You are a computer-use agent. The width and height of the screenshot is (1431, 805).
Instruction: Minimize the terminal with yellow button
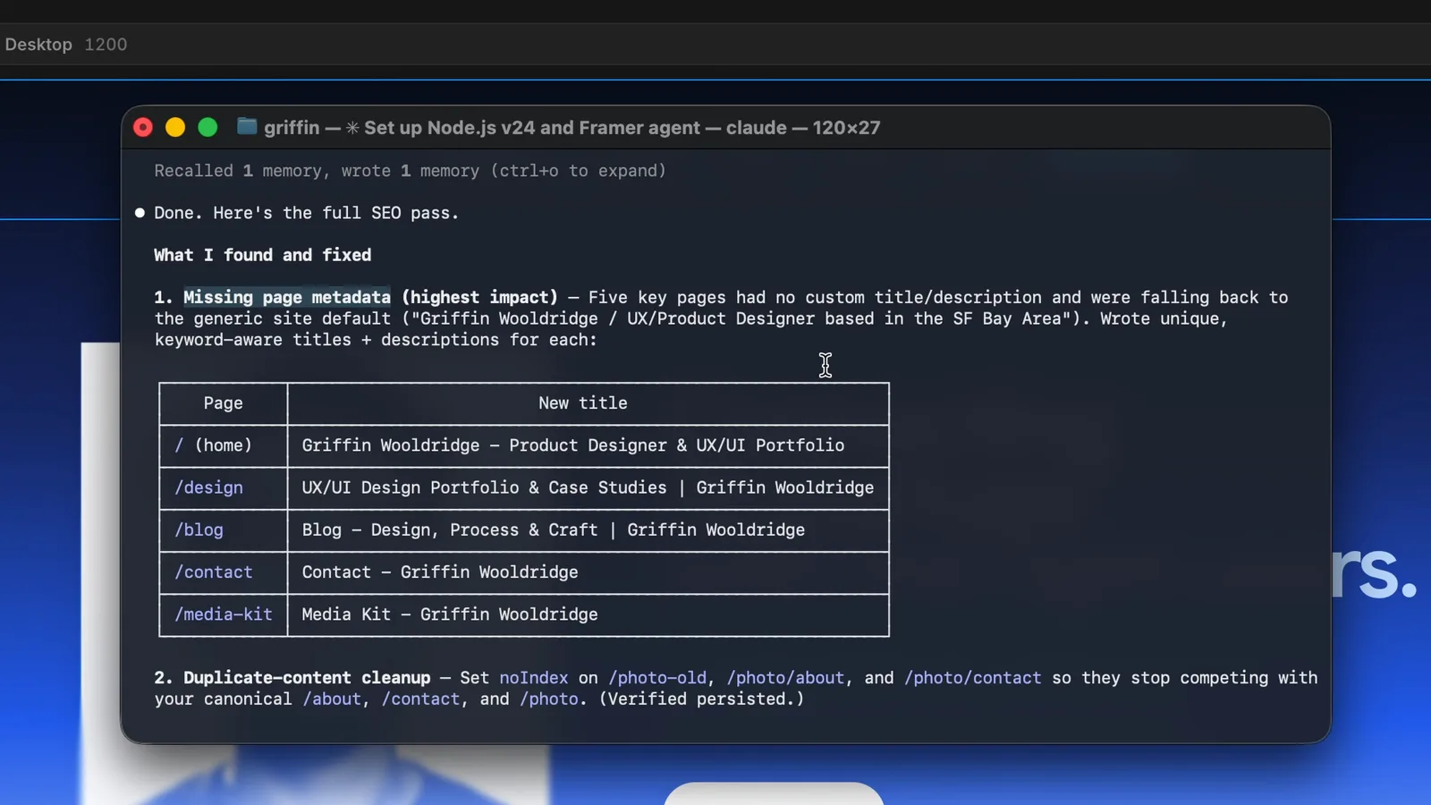point(175,128)
